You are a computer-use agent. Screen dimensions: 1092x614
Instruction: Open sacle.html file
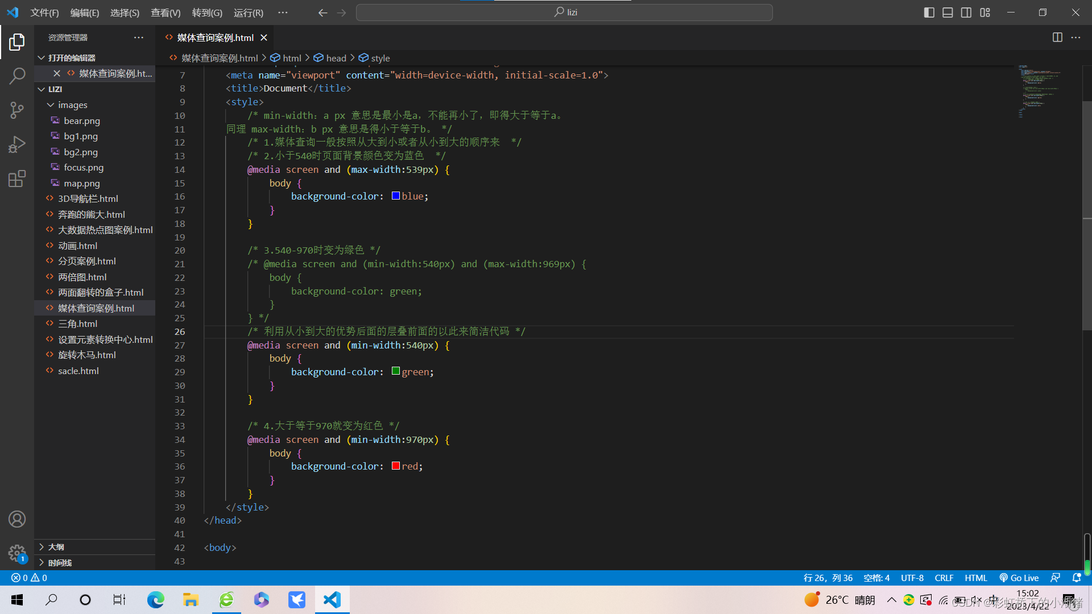(x=94, y=371)
